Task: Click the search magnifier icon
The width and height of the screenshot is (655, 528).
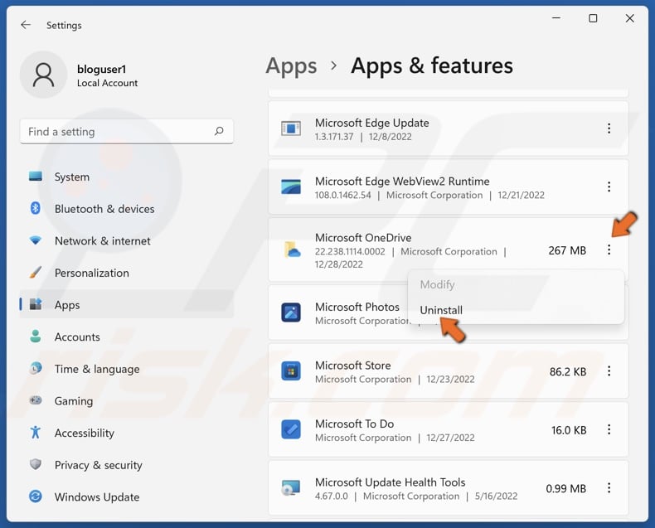Action: pyautogui.click(x=219, y=131)
